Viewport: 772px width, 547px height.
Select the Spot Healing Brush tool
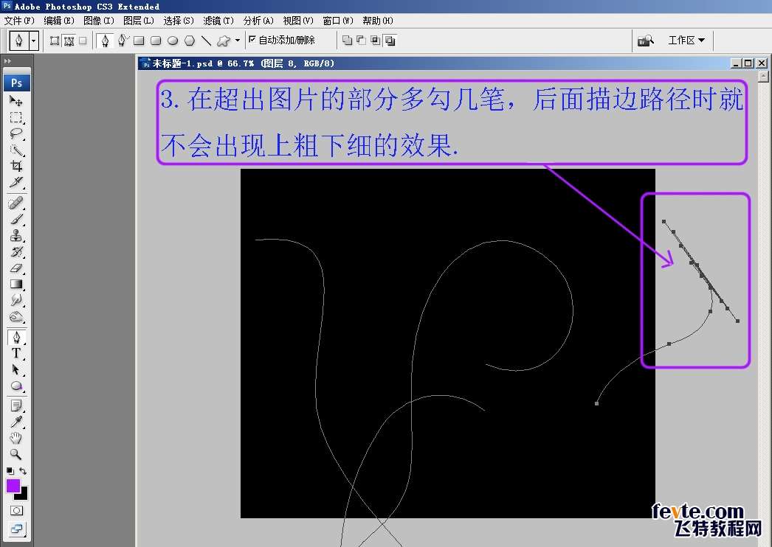tap(16, 203)
